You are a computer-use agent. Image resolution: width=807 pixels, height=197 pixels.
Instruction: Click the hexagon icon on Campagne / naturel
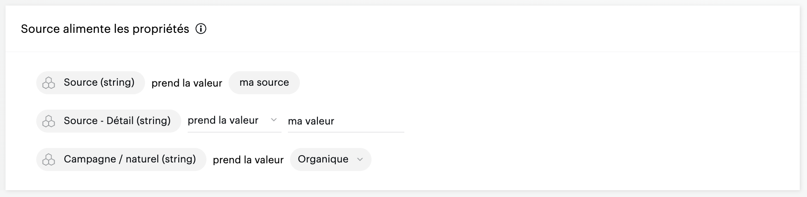(x=49, y=159)
